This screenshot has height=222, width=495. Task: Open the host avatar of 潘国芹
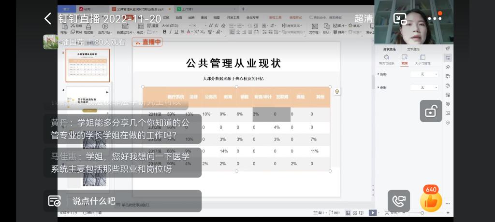click(x=50, y=42)
